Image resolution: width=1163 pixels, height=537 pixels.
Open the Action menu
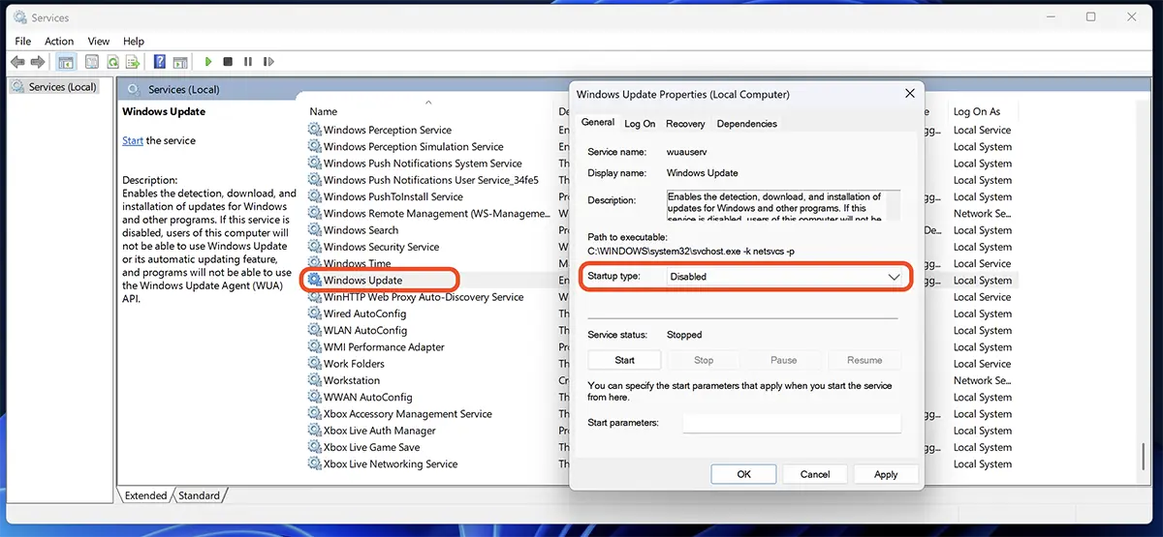coord(59,42)
